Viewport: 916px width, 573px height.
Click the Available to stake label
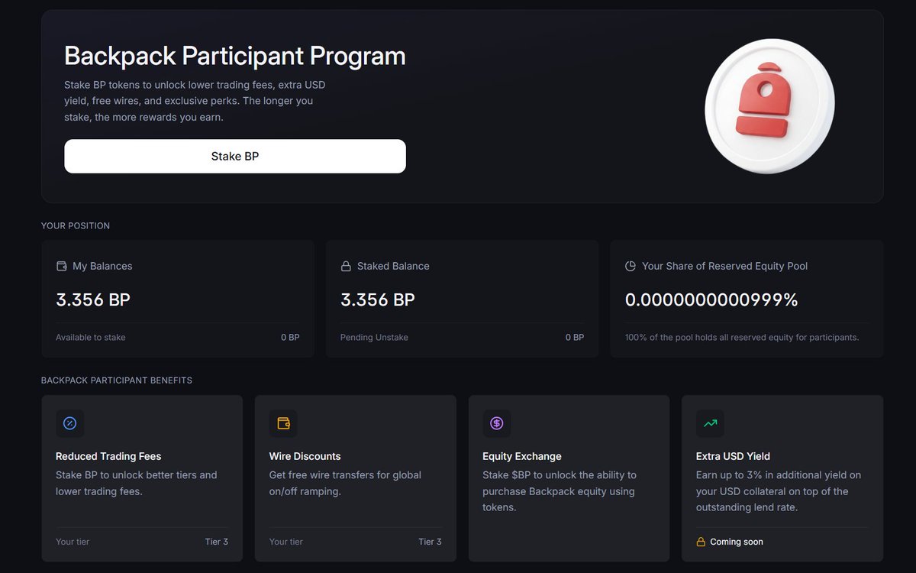tap(91, 337)
